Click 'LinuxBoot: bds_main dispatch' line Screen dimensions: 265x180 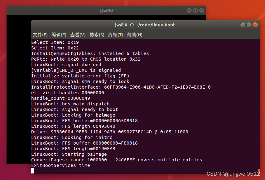click(70, 104)
